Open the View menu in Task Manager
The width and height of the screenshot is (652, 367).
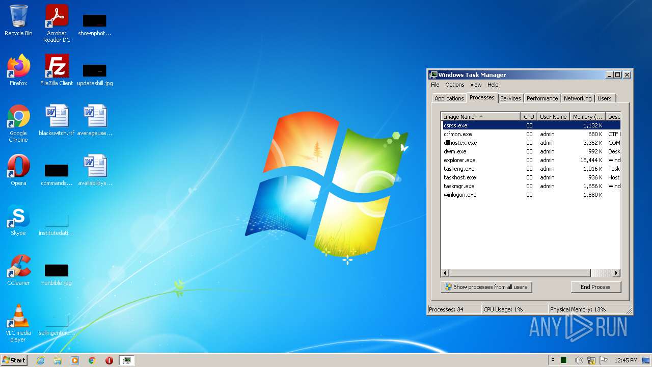click(476, 85)
